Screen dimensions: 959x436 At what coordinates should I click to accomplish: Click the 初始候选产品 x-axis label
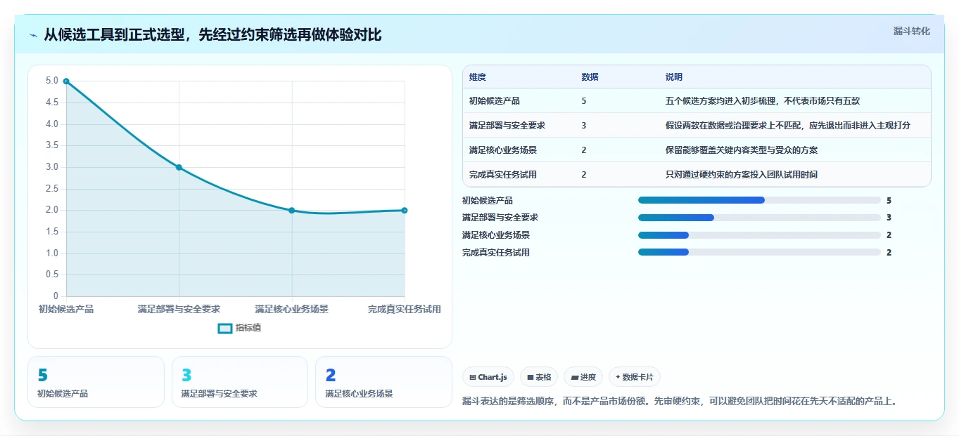tap(66, 309)
